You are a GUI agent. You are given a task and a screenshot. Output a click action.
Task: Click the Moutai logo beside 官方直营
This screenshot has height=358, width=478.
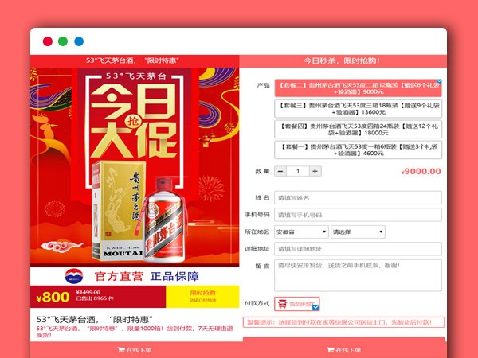[76, 276]
